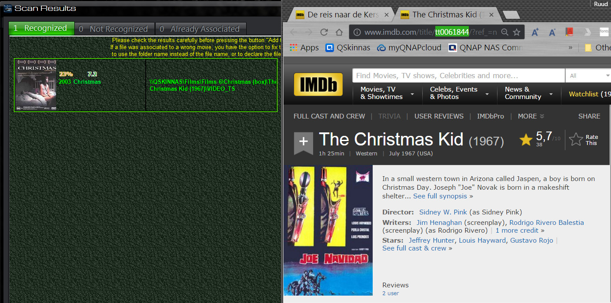Screen dimensions: 611x303
Task: Open director Sidney W. Pink's page
Action: (x=443, y=212)
